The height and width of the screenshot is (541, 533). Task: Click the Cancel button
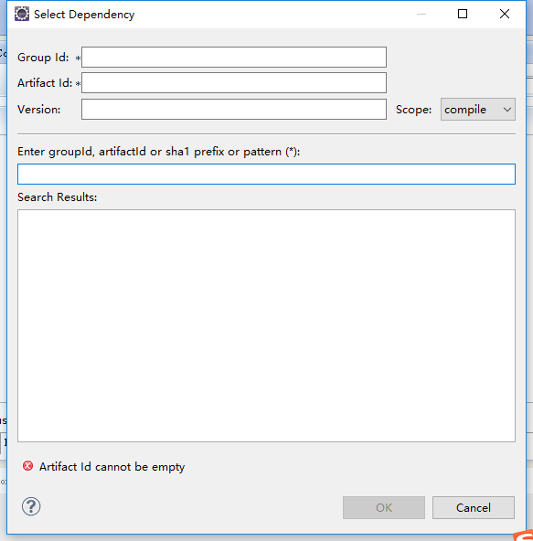pyautogui.click(x=474, y=507)
